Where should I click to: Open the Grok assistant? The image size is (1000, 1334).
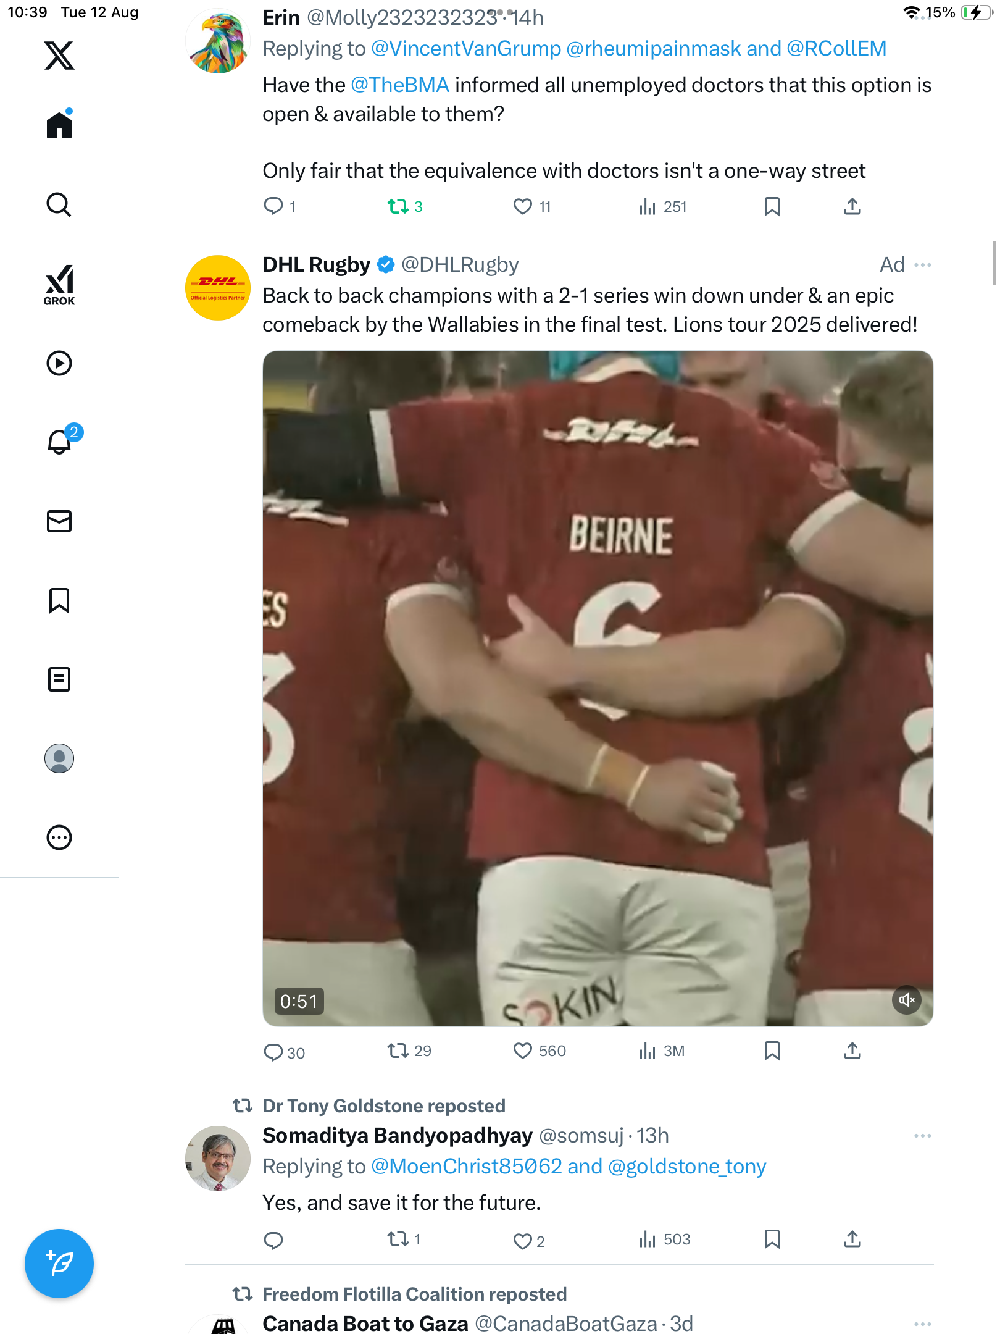[x=59, y=285]
